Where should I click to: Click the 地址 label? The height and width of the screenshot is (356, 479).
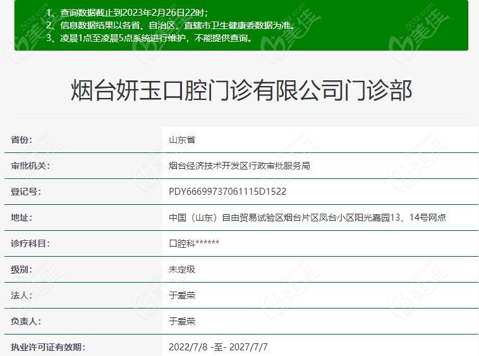tap(21, 218)
